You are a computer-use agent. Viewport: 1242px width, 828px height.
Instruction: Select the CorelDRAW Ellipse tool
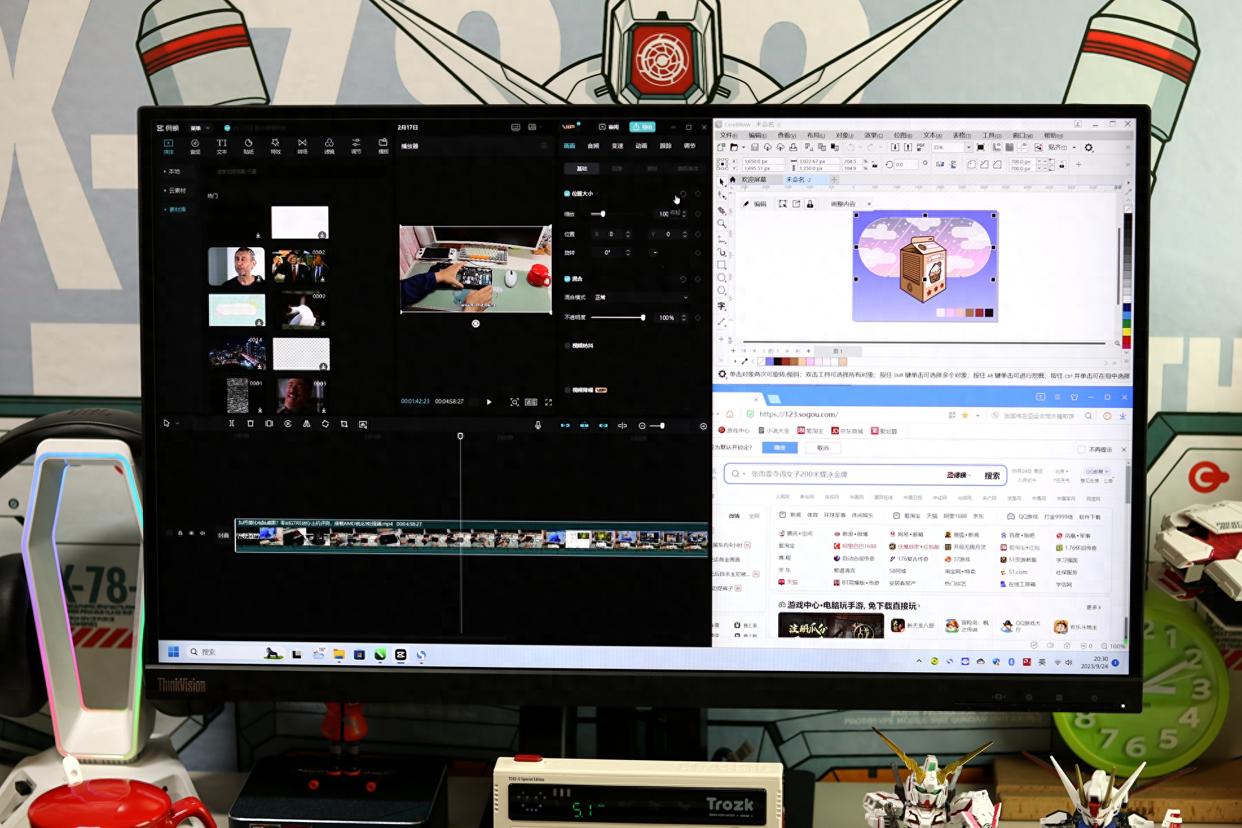pos(721,278)
